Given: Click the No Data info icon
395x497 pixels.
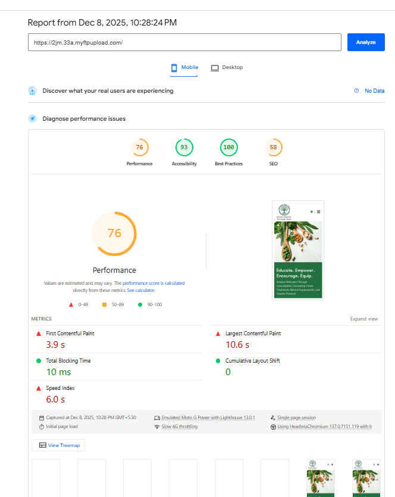Looking at the screenshot, I should pos(356,91).
